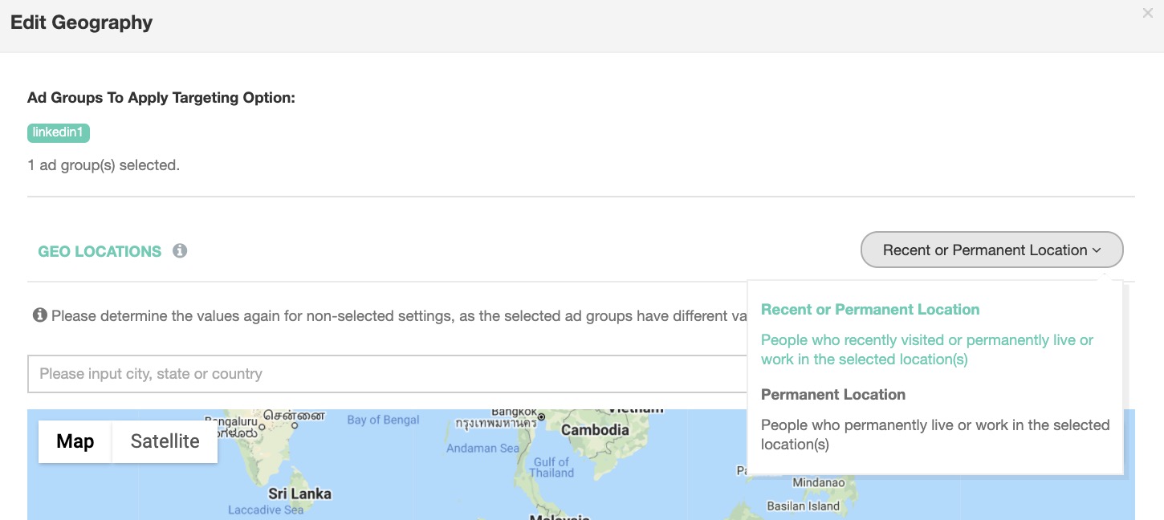Click the Bay of Bengal map label
The image size is (1164, 520).
tap(383, 420)
